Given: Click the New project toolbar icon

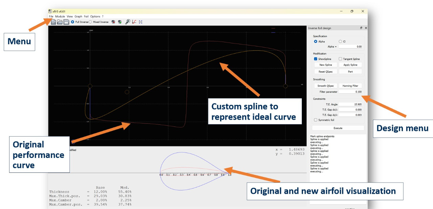Looking at the screenshot, I should [53, 22].
